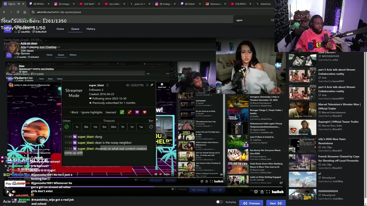Click the Next clip button
The image size is (367, 206).
(276, 203)
